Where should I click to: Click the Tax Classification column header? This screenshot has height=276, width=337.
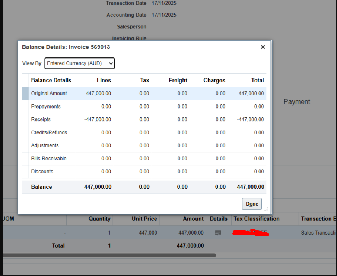tap(257, 219)
